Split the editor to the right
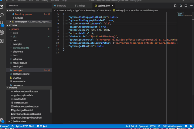Image resolution: width=194 pixels, height=129 pixels. (186, 5)
